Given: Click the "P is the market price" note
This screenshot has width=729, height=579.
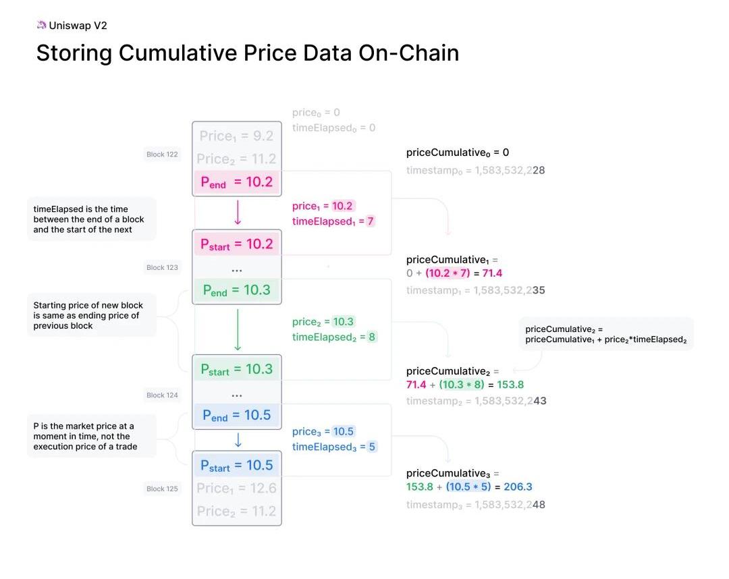Looking at the screenshot, I should 90,436.
